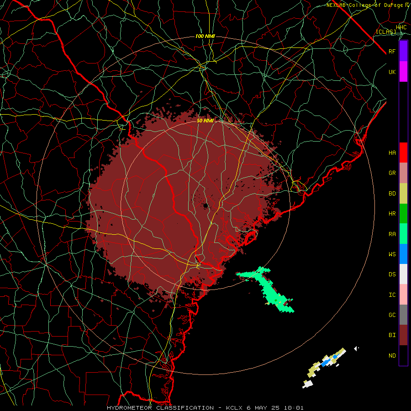411x411 pixels.
Task: Click the BD legend label
Action: (x=392, y=194)
